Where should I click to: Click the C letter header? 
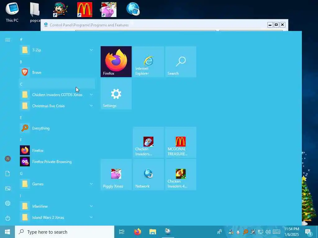(x=57, y=84)
